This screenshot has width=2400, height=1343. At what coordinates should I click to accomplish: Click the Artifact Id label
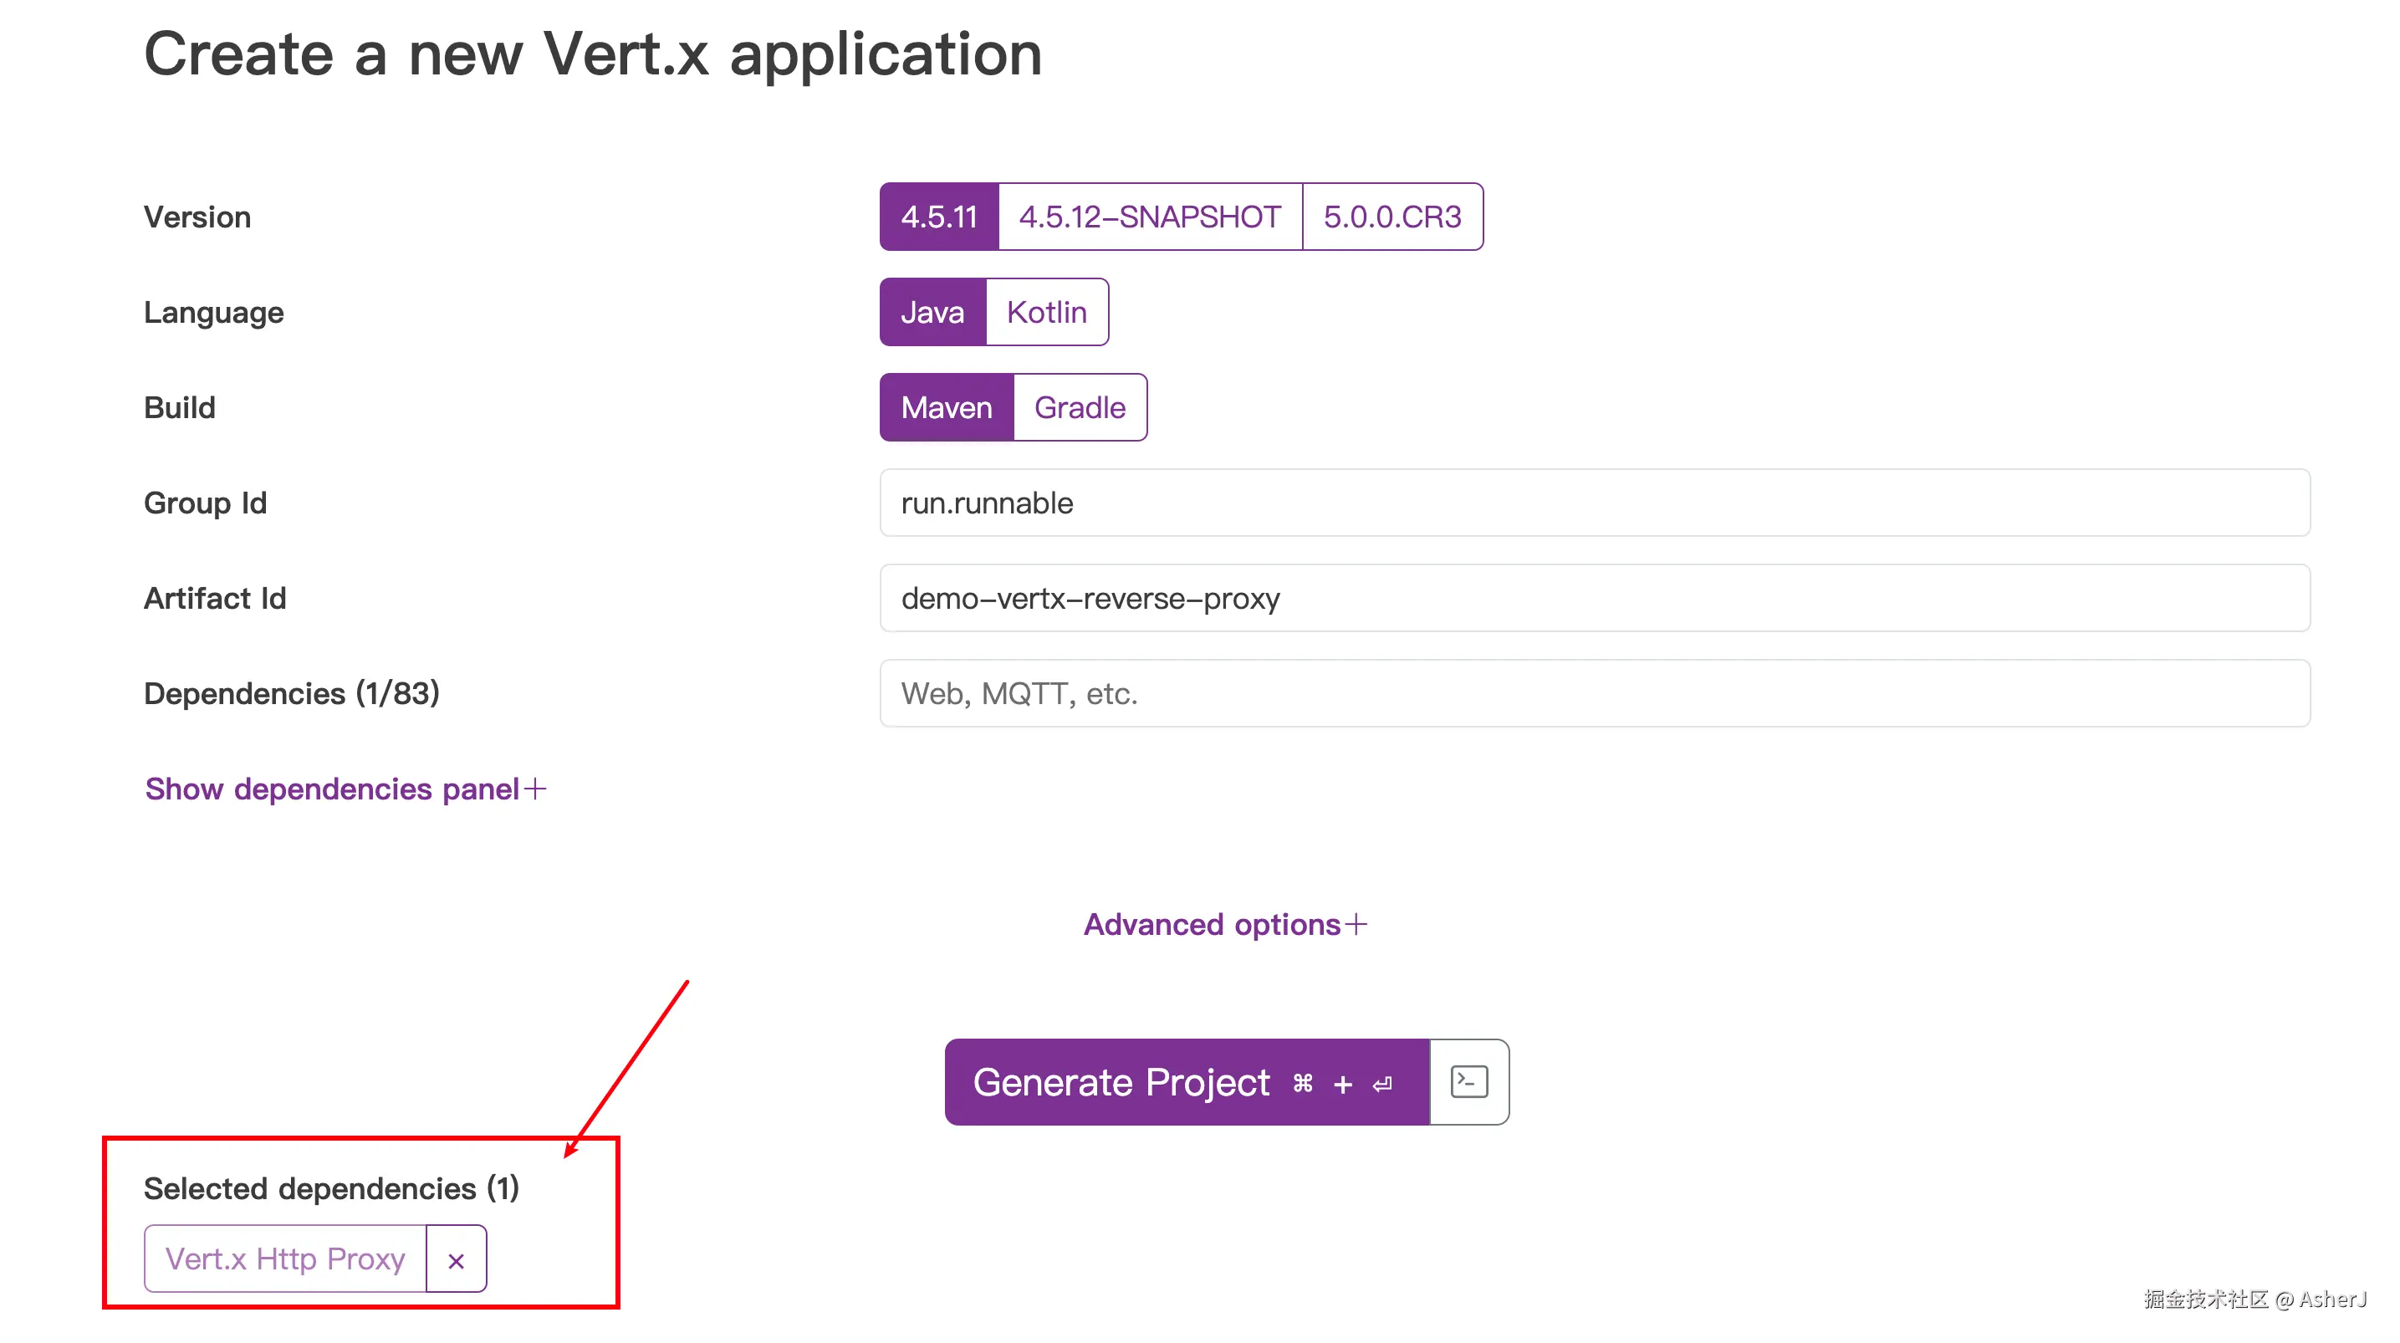pyautogui.click(x=214, y=599)
